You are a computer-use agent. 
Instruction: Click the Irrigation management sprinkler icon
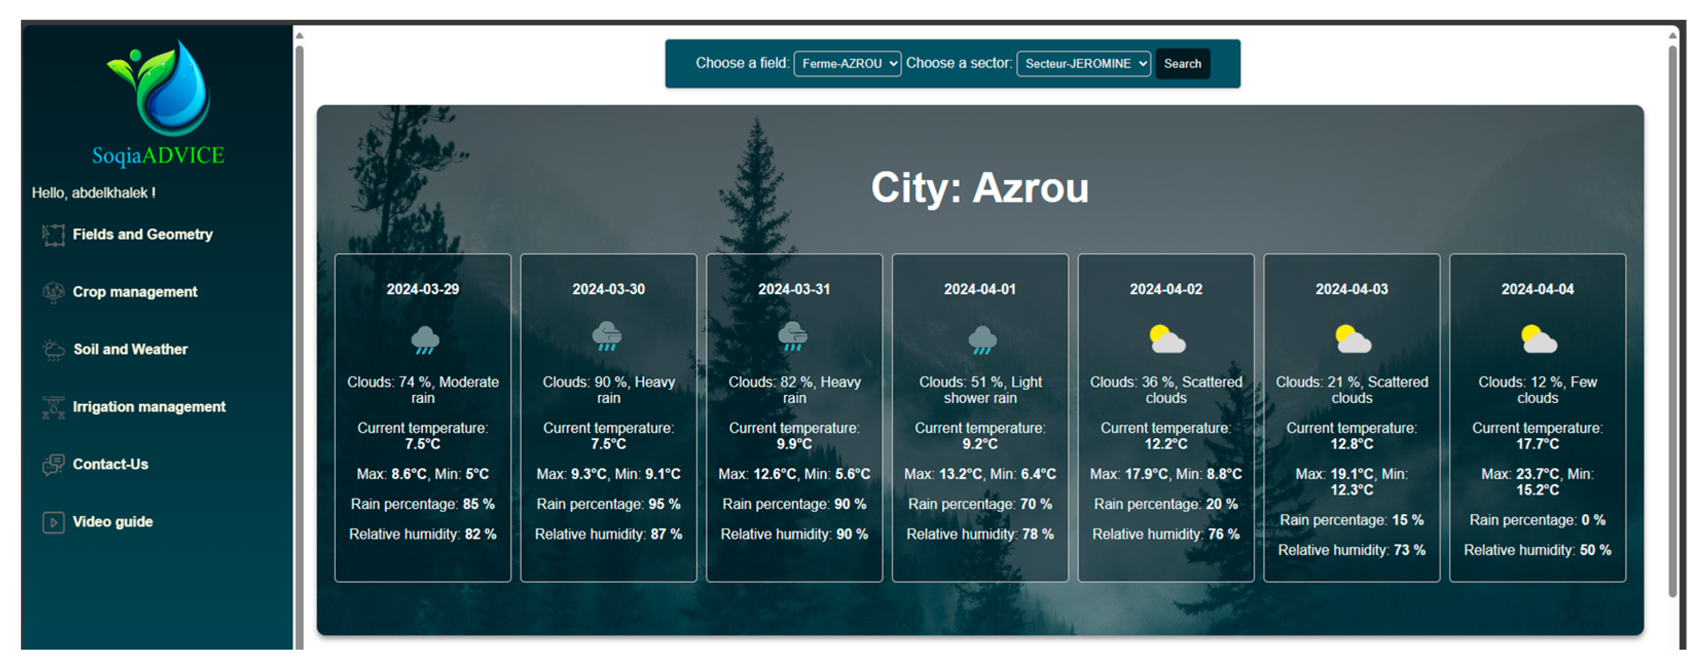(53, 407)
